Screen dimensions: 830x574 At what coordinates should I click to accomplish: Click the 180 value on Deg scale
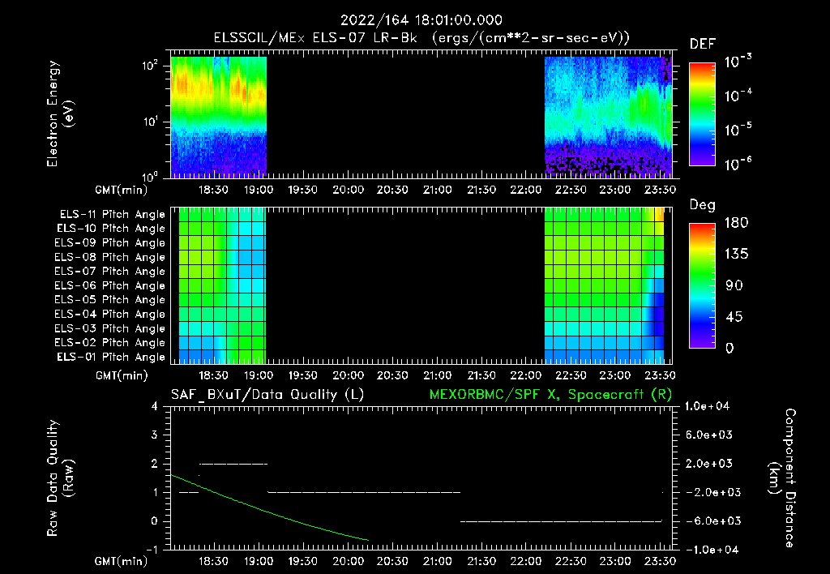click(x=736, y=223)
